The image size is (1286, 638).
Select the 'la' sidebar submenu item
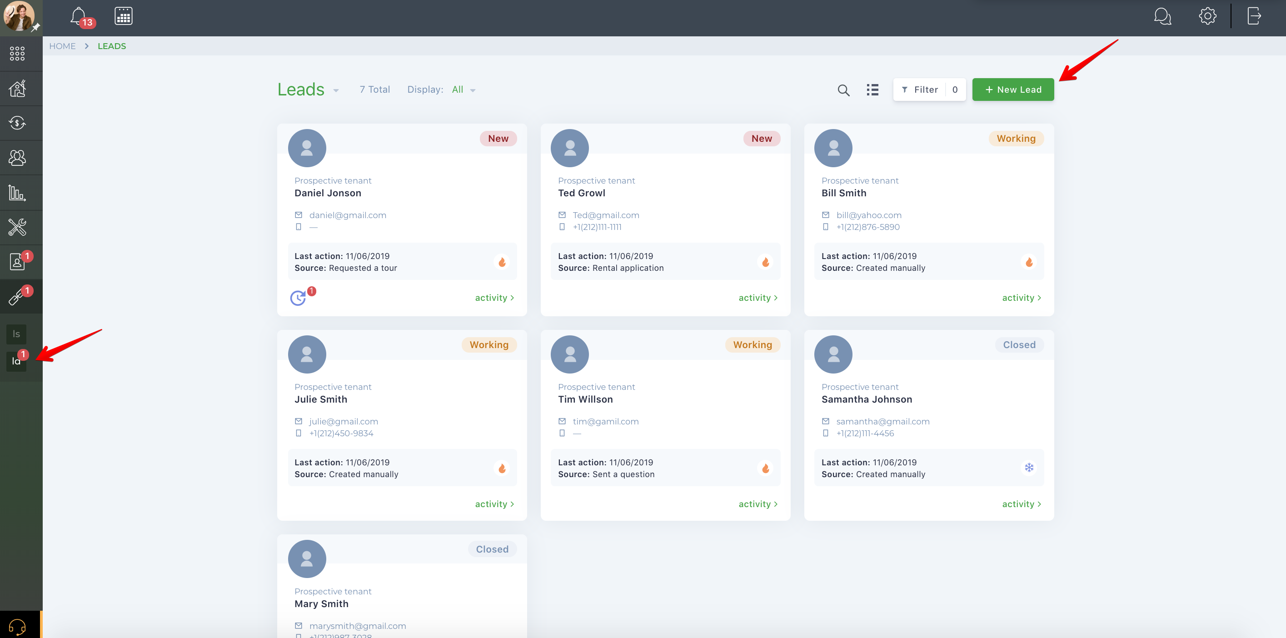(16, 360)
